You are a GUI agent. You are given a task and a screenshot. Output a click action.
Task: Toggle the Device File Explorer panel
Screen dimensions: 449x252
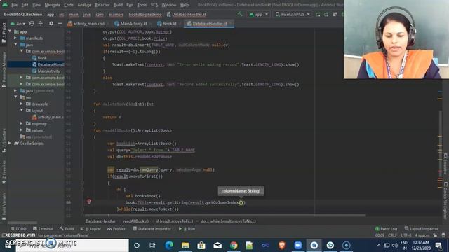pyautogui.click(x=445, y=200)
